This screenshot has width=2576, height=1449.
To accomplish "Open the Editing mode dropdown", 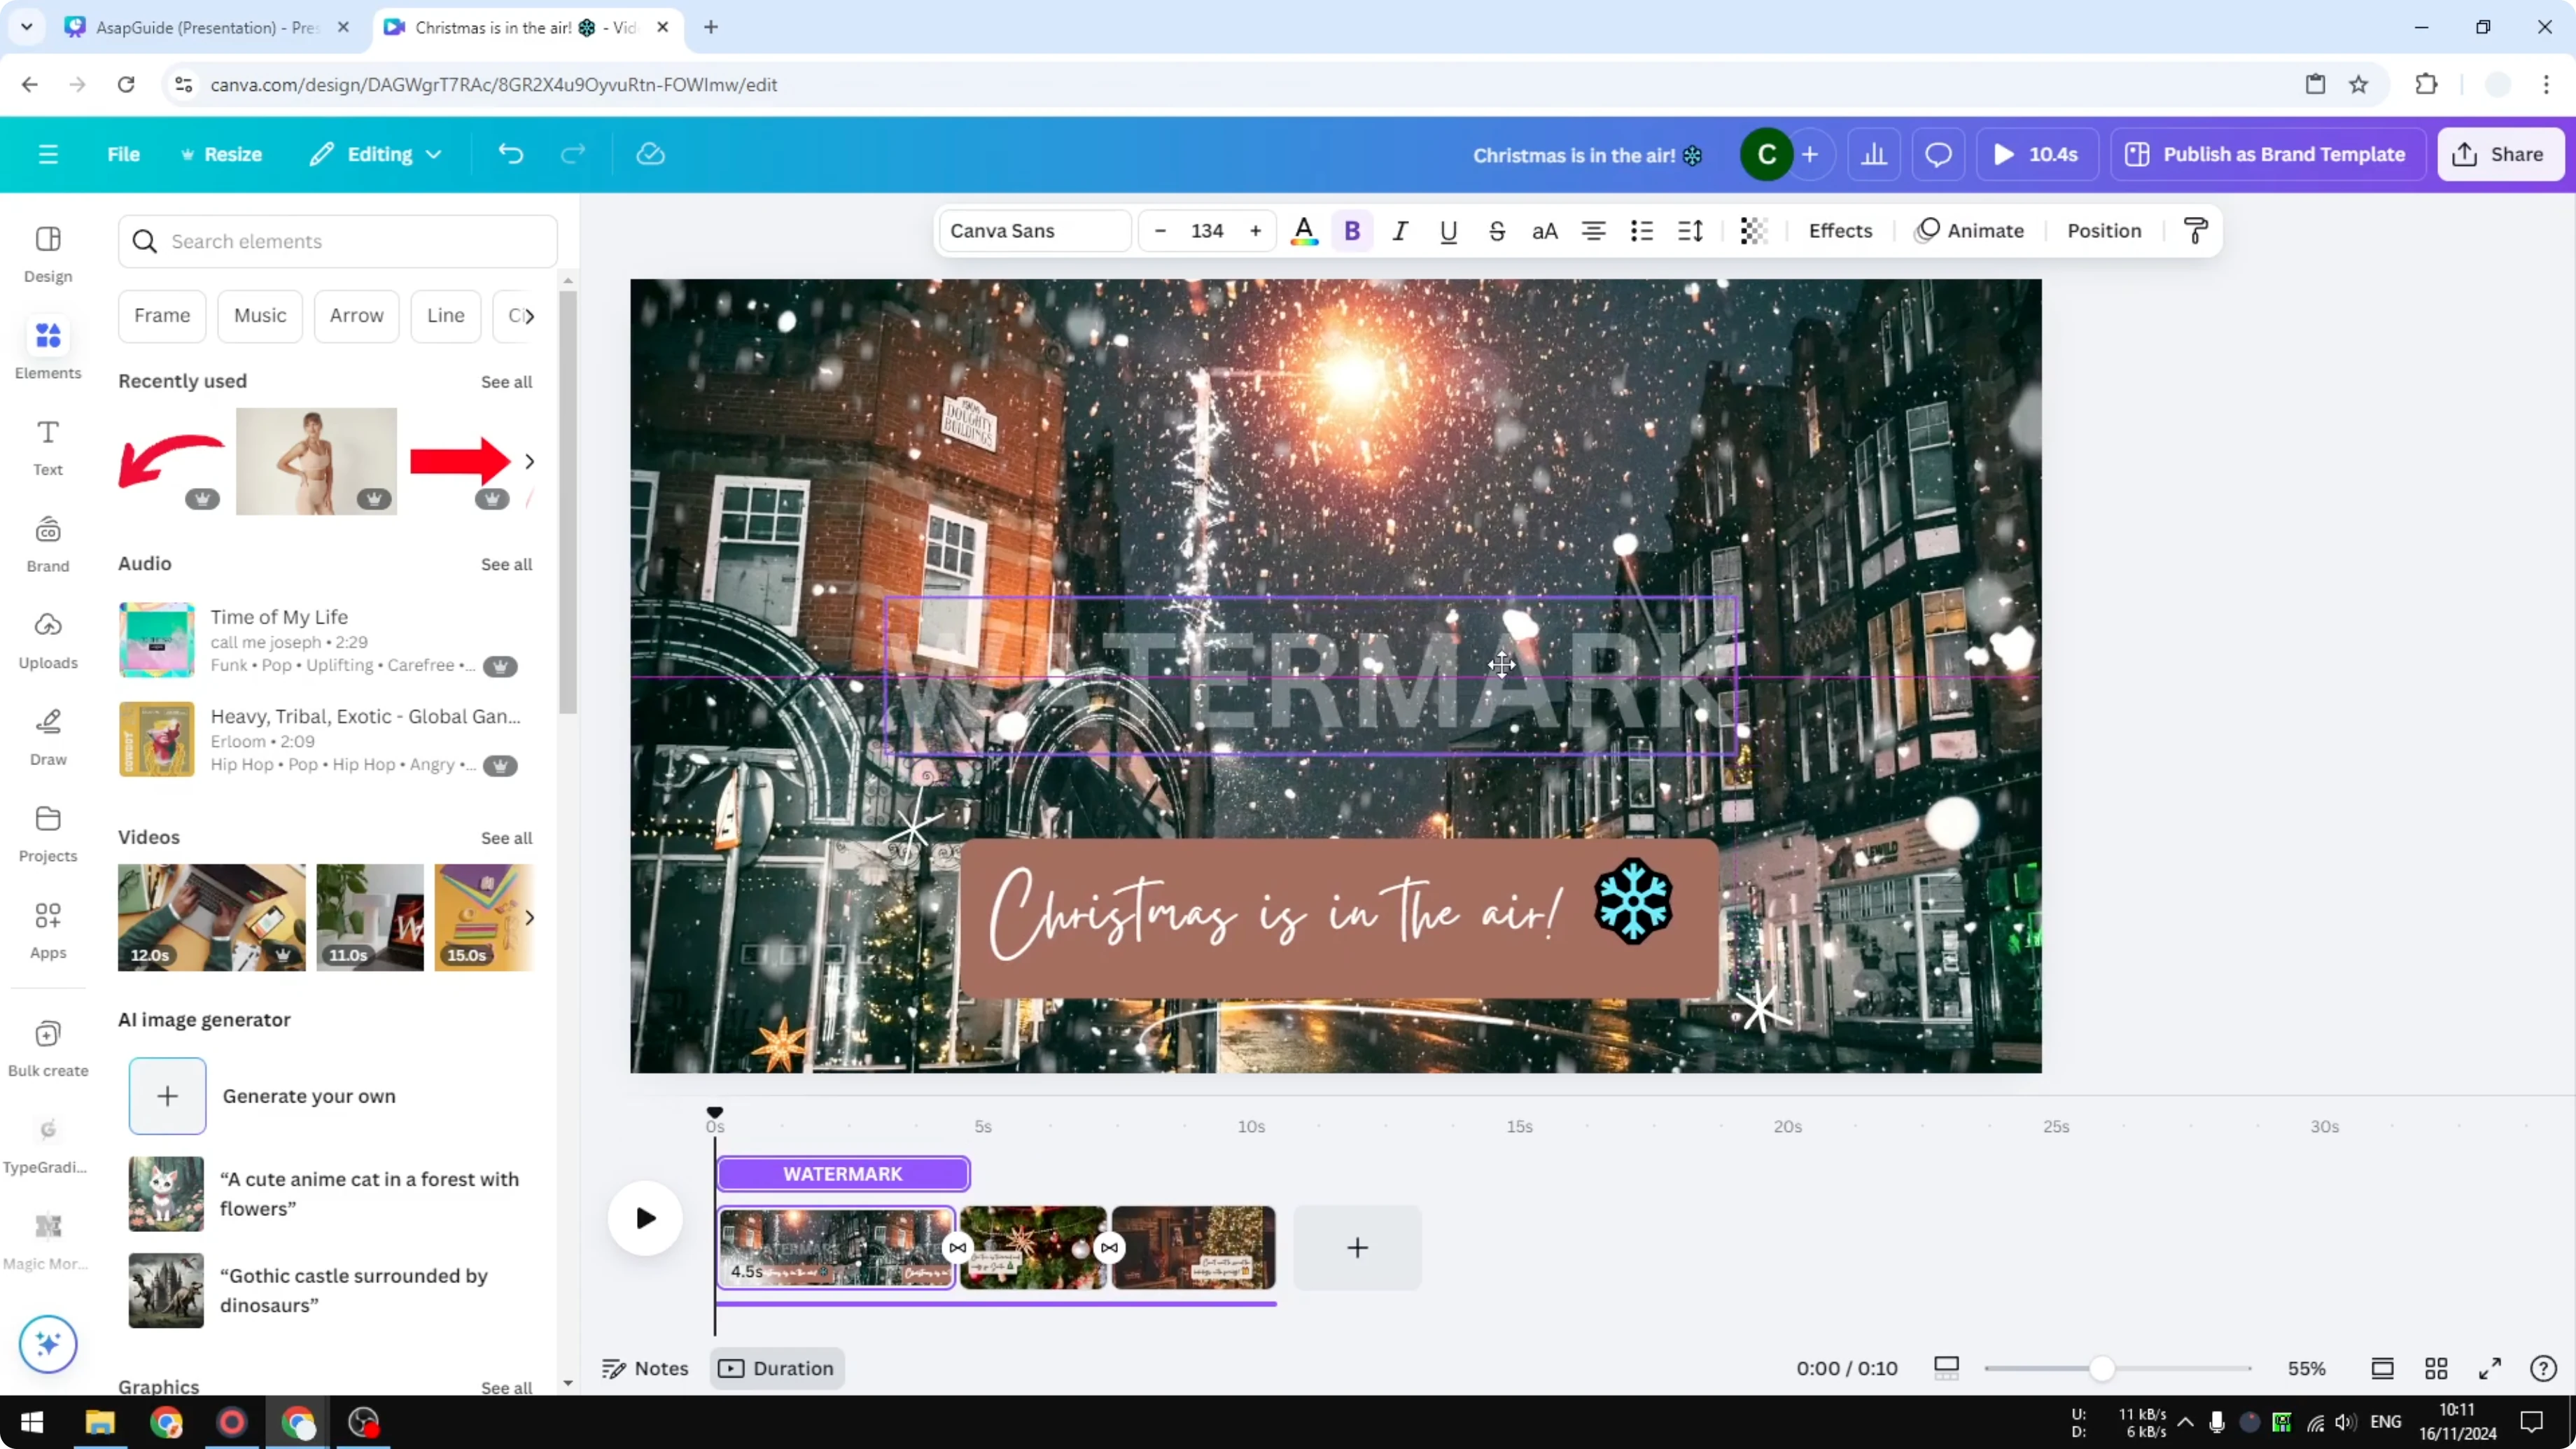I will [x=375, y=154].
